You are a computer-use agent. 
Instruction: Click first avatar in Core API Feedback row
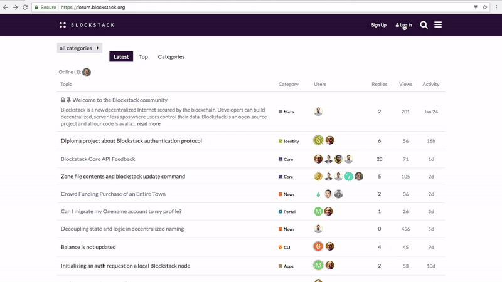[318, 159]
